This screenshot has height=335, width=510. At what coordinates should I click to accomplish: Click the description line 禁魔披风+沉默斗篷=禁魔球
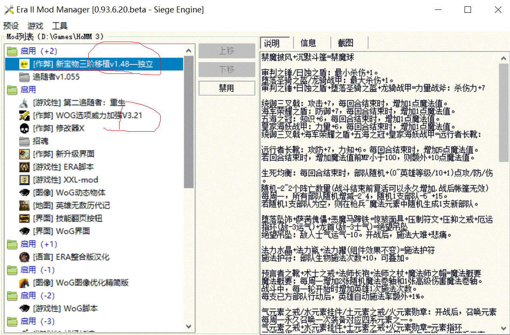308,58
